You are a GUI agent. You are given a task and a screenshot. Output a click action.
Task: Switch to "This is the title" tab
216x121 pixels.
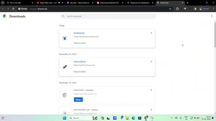[x=20, y=3]
